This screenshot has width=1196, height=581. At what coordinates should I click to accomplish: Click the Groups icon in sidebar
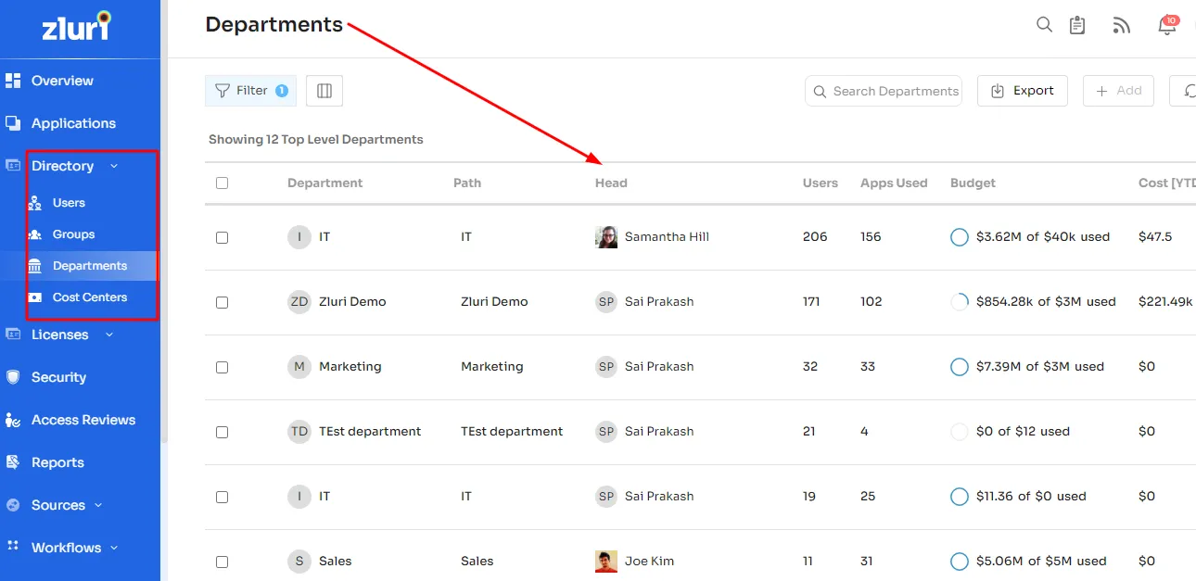(x=35, y=234)
